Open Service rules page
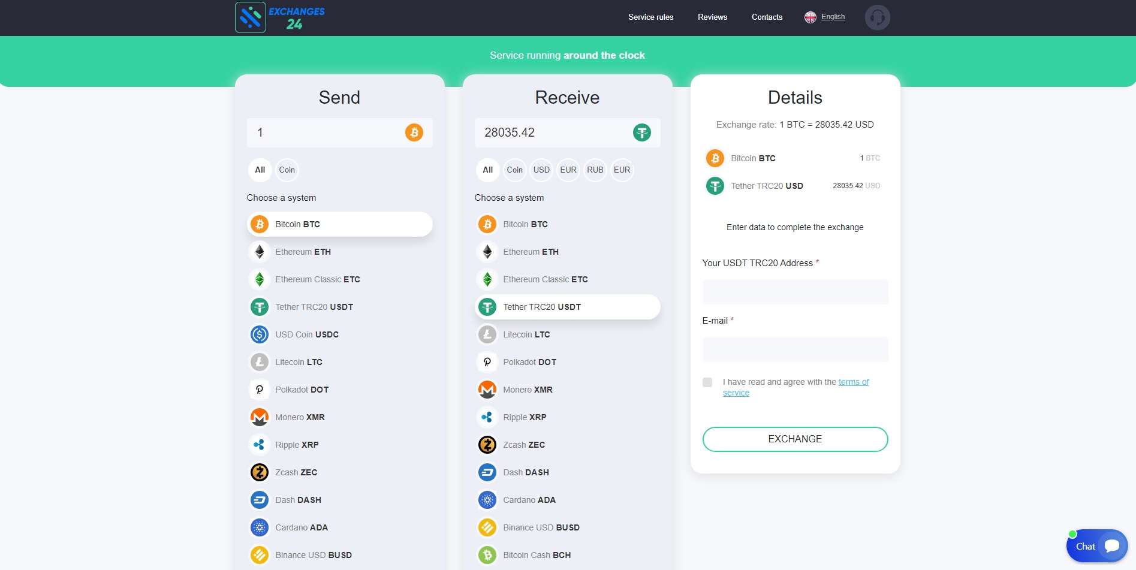The width and height of the screenshot is (1136, 570). 650,17
